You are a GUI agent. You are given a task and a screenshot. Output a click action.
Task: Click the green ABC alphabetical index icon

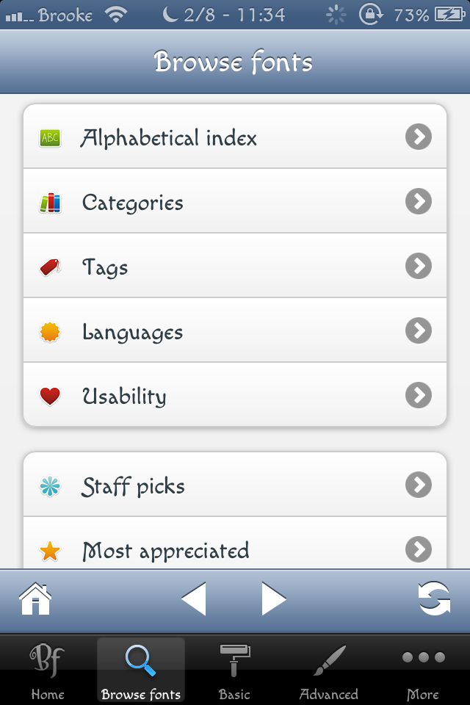(50, 137)
